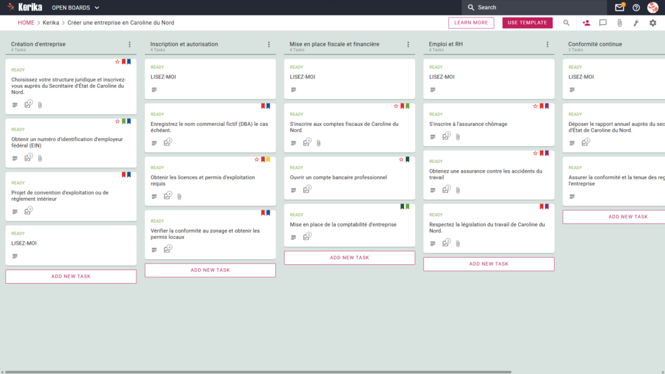
Task: Click ADD NEW TASK under Inscription et autorisation
Action: [x=210, y=270]
